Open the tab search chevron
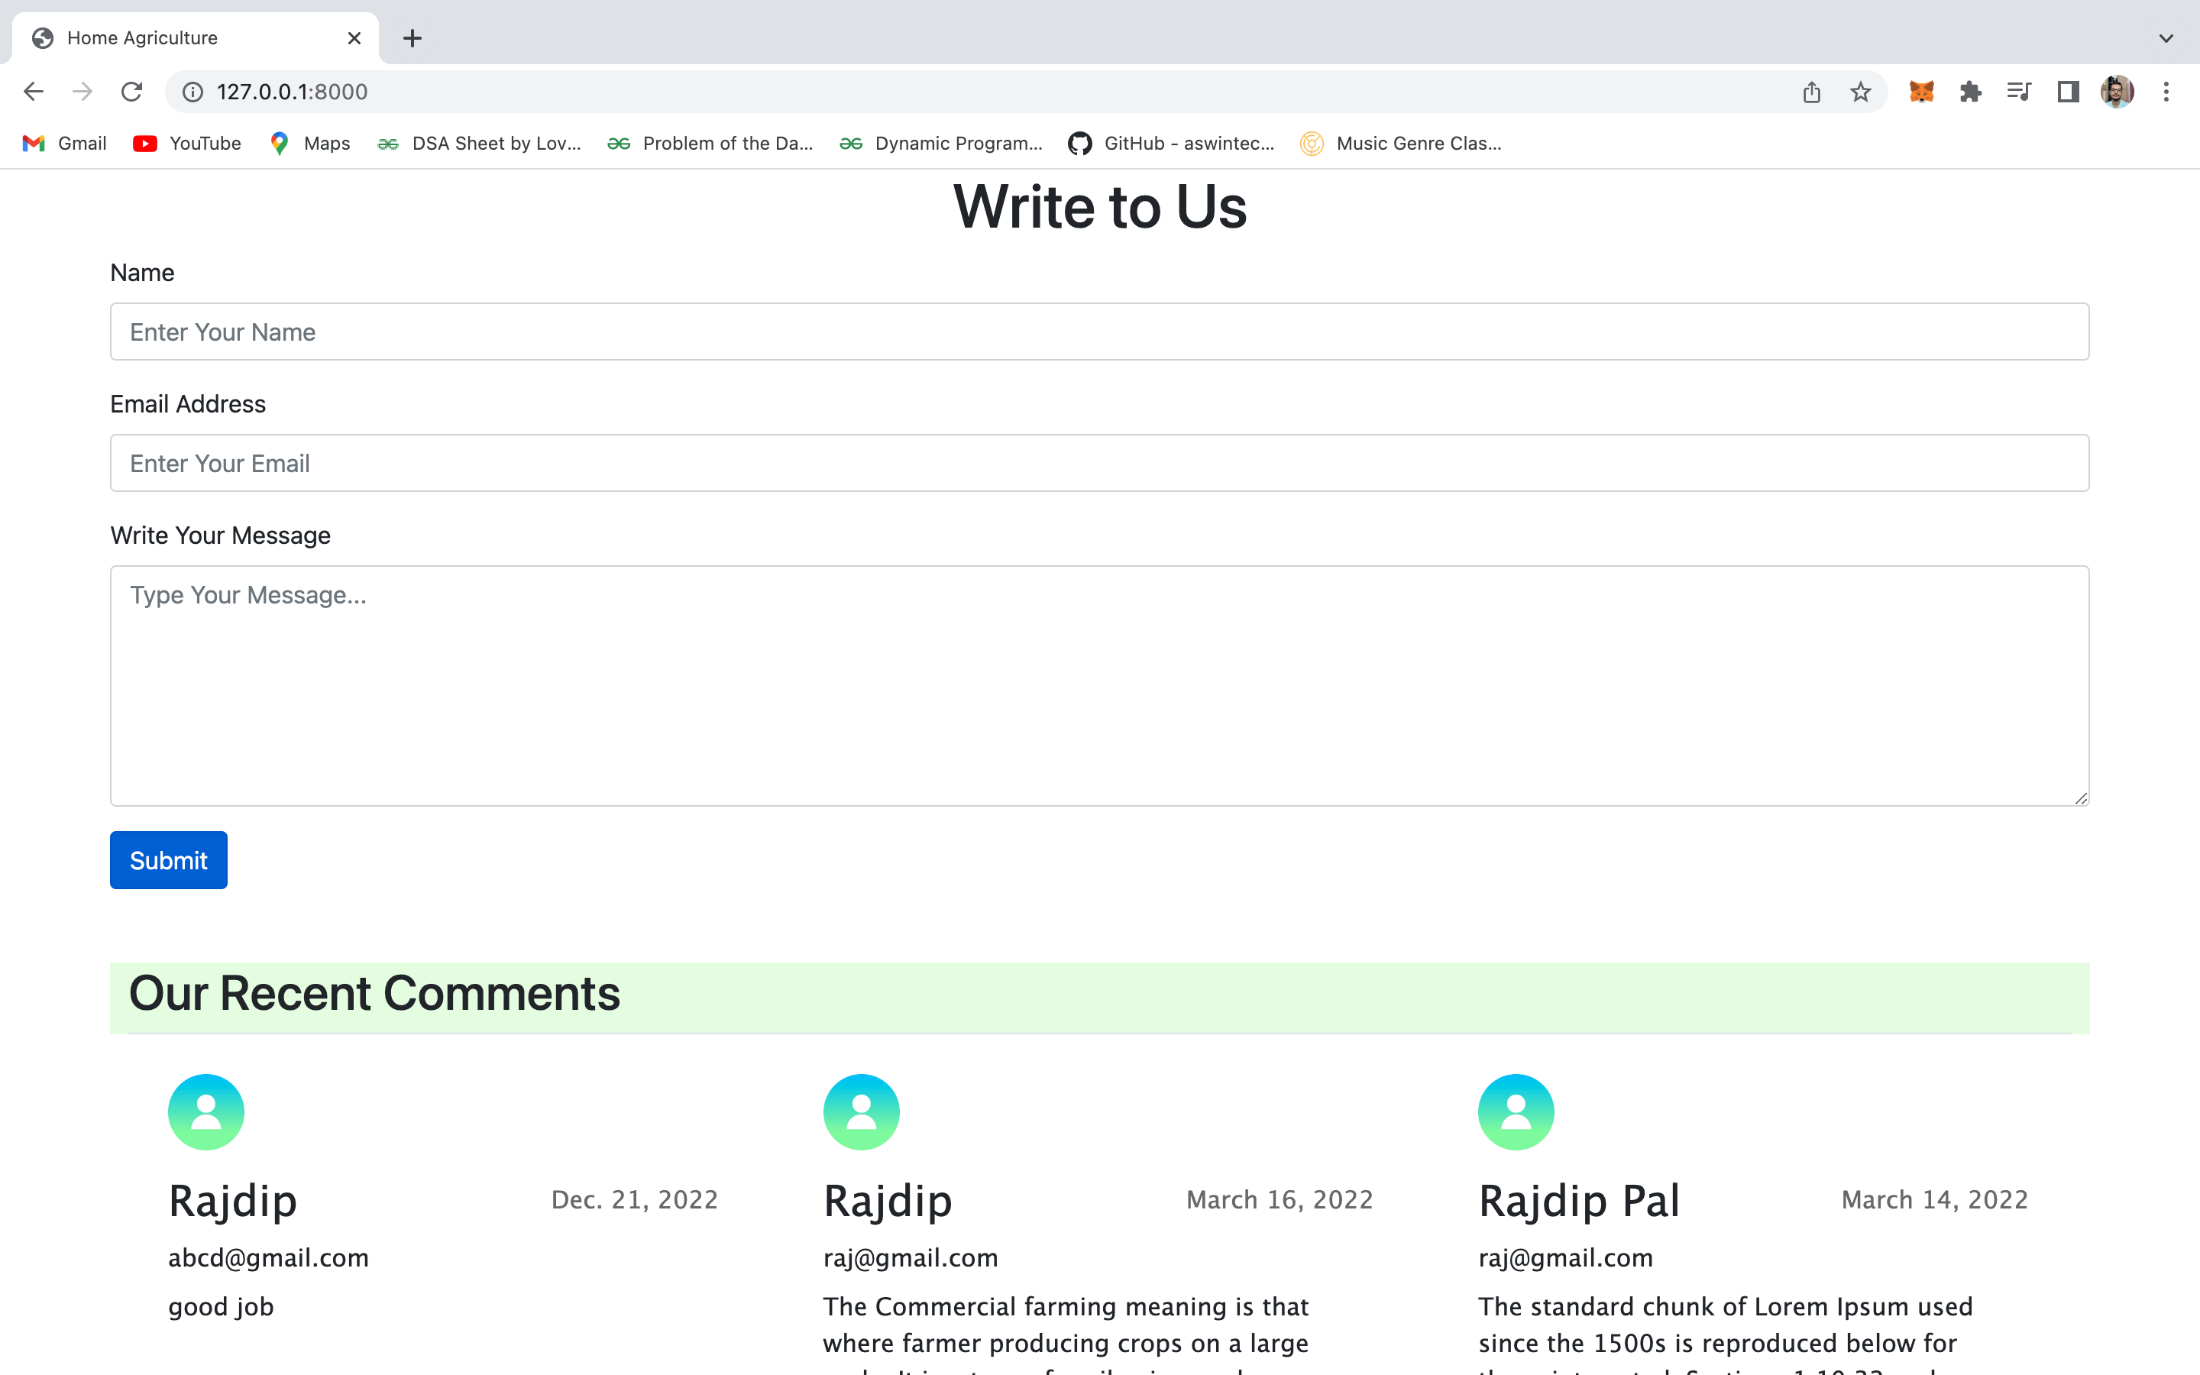Screen dimensions: 2200x1375 point(2165,37)
